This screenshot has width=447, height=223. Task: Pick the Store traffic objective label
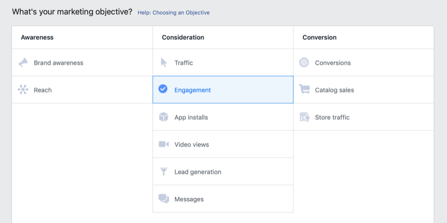[332, 118]
